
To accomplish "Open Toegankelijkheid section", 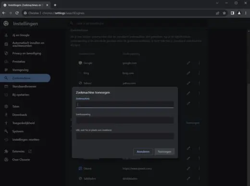I will click(24, 123).
